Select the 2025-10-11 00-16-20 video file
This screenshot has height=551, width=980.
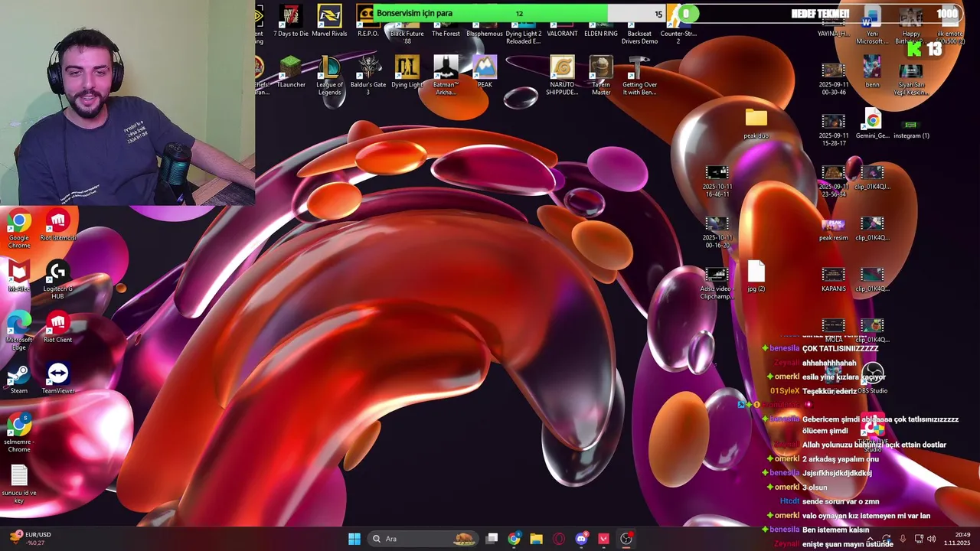point(717,233)
